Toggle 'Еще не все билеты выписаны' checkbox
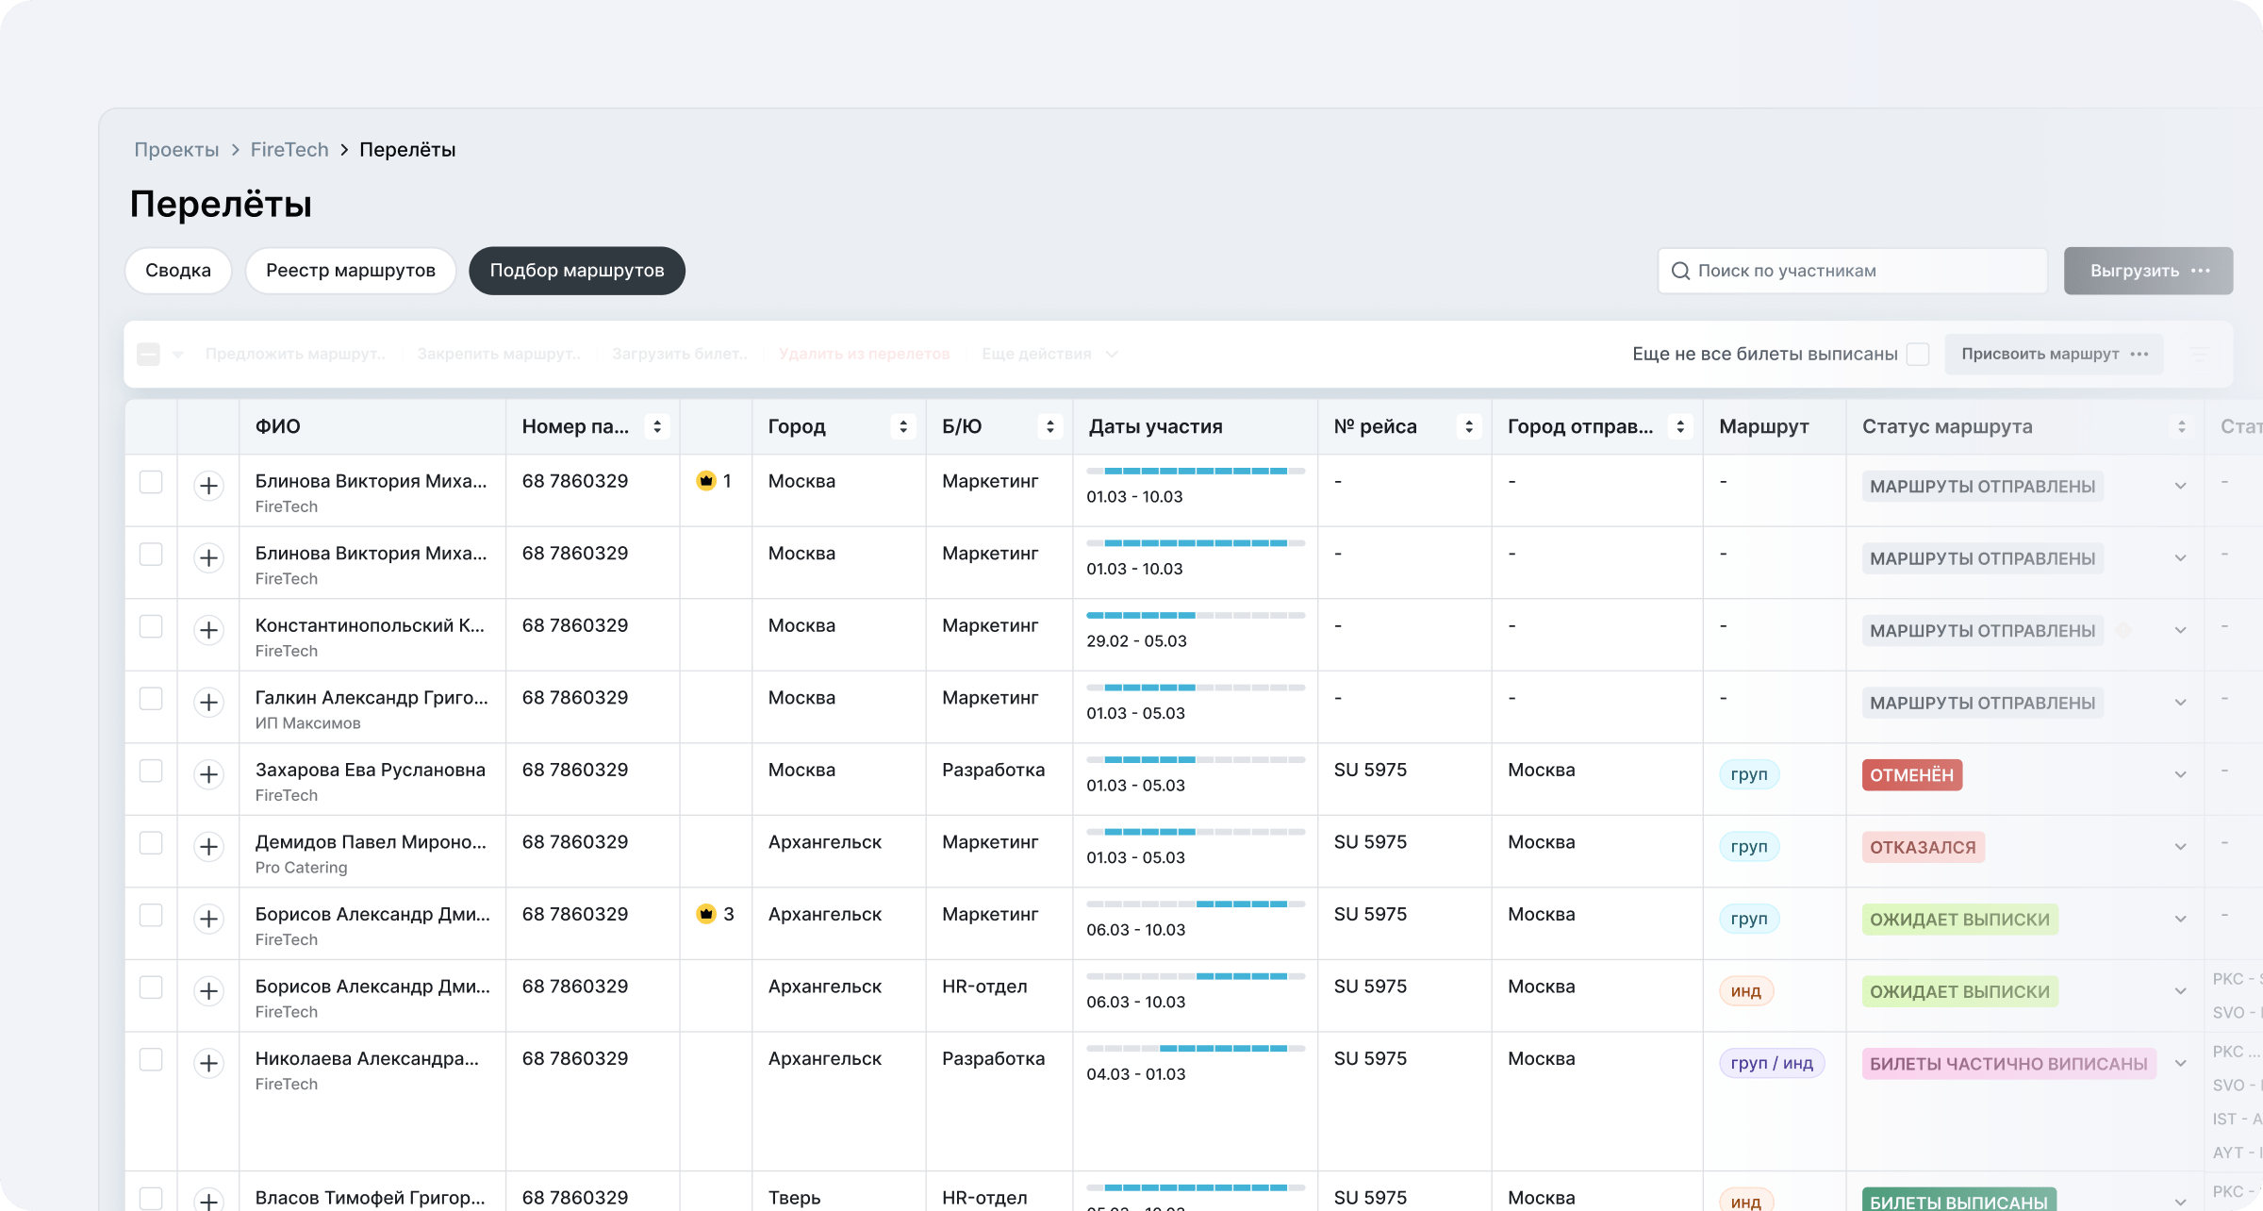Image resolution: width=2263 pixels, height=1211 pixels. (1917, 354)
